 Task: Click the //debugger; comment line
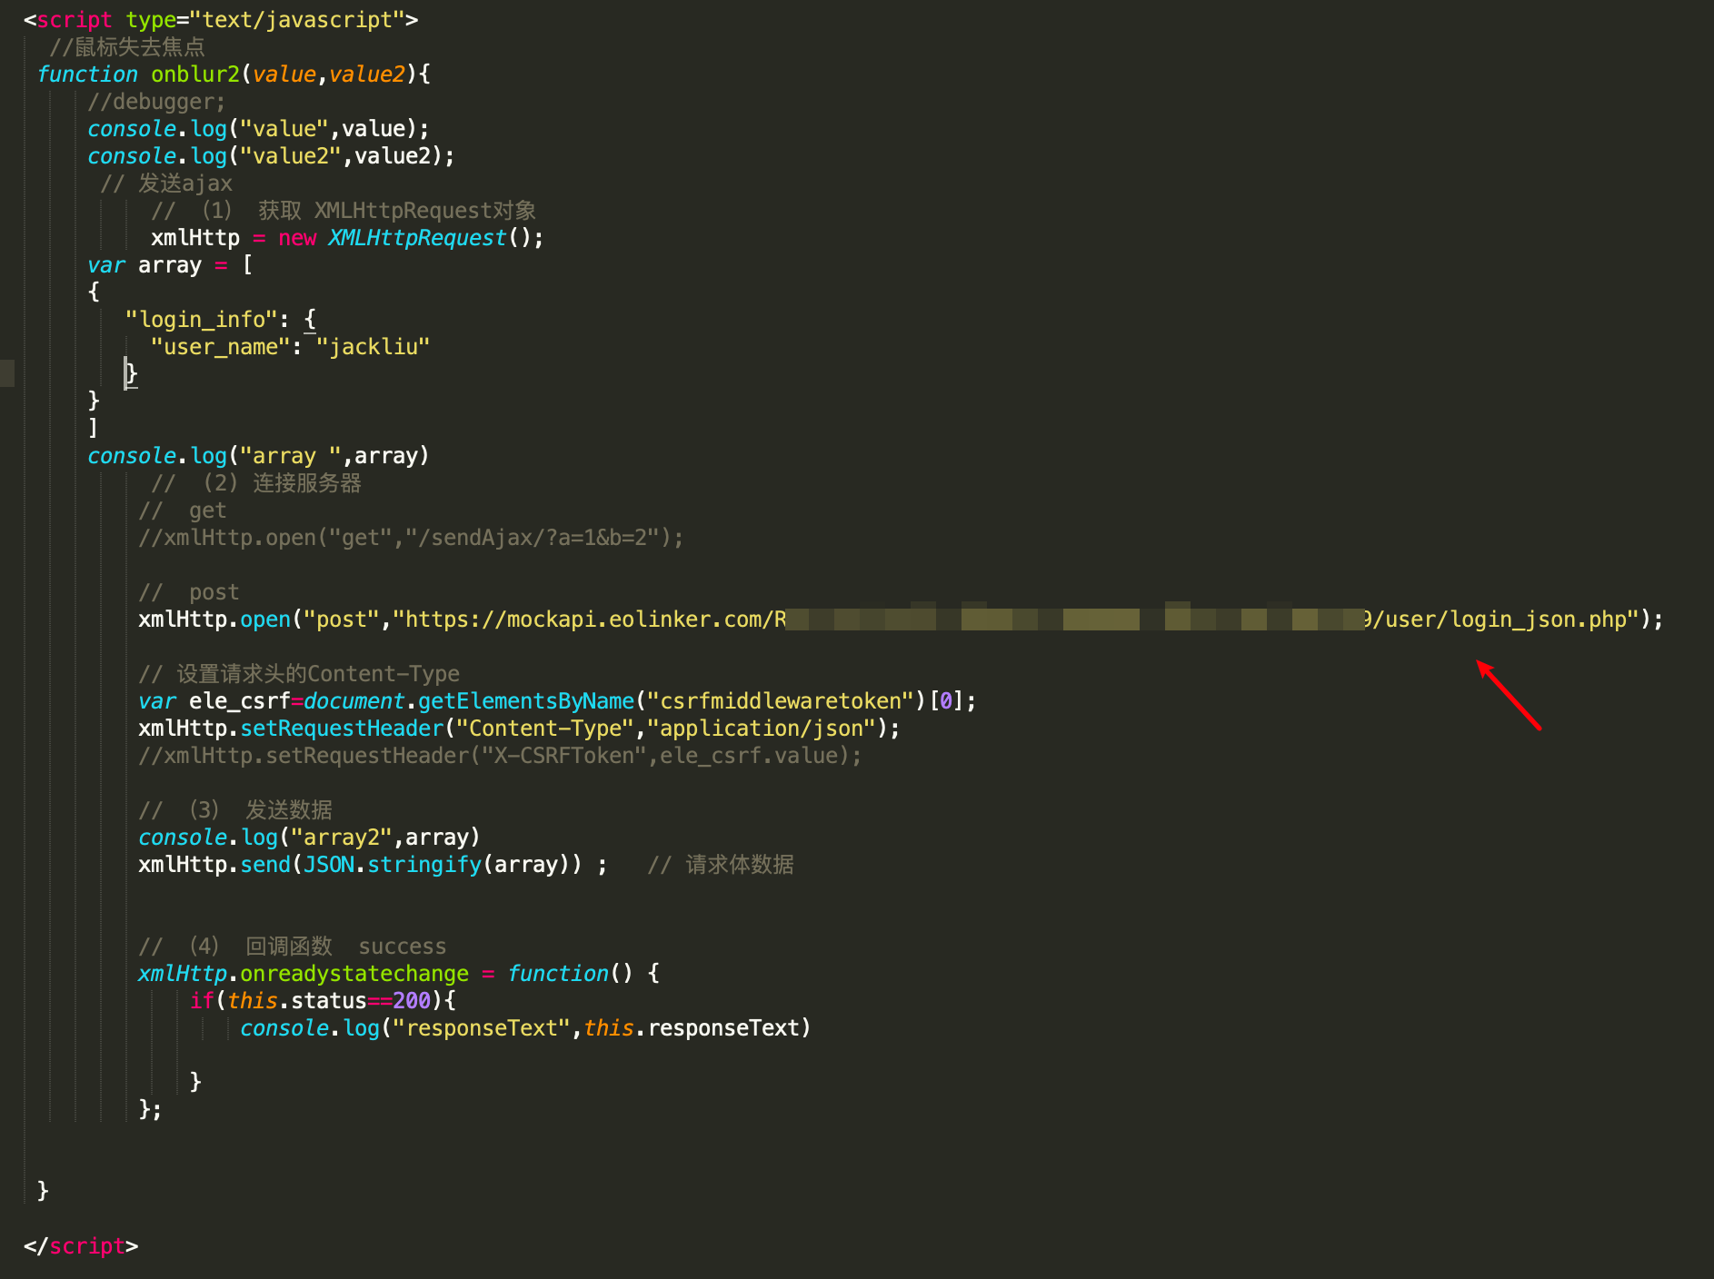(x=156, y=101)
